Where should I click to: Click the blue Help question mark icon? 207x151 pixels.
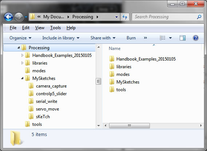coord(196,38)
